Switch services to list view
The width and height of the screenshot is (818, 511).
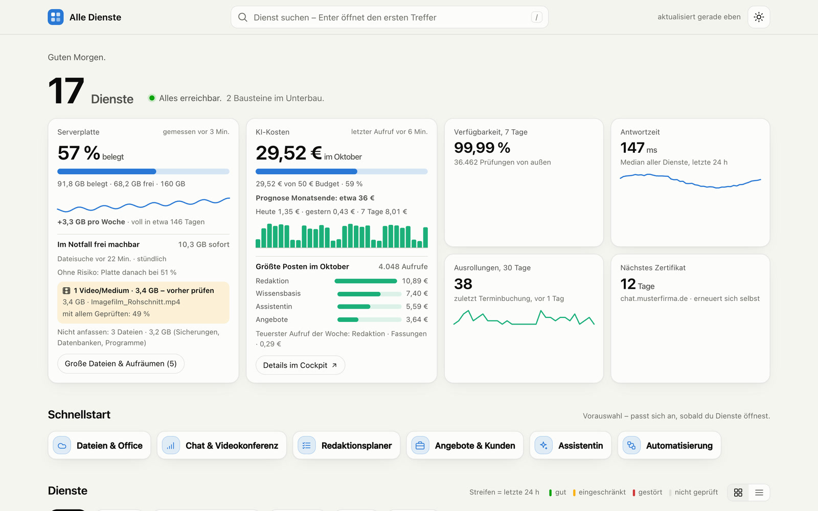[x=759, y=493]
